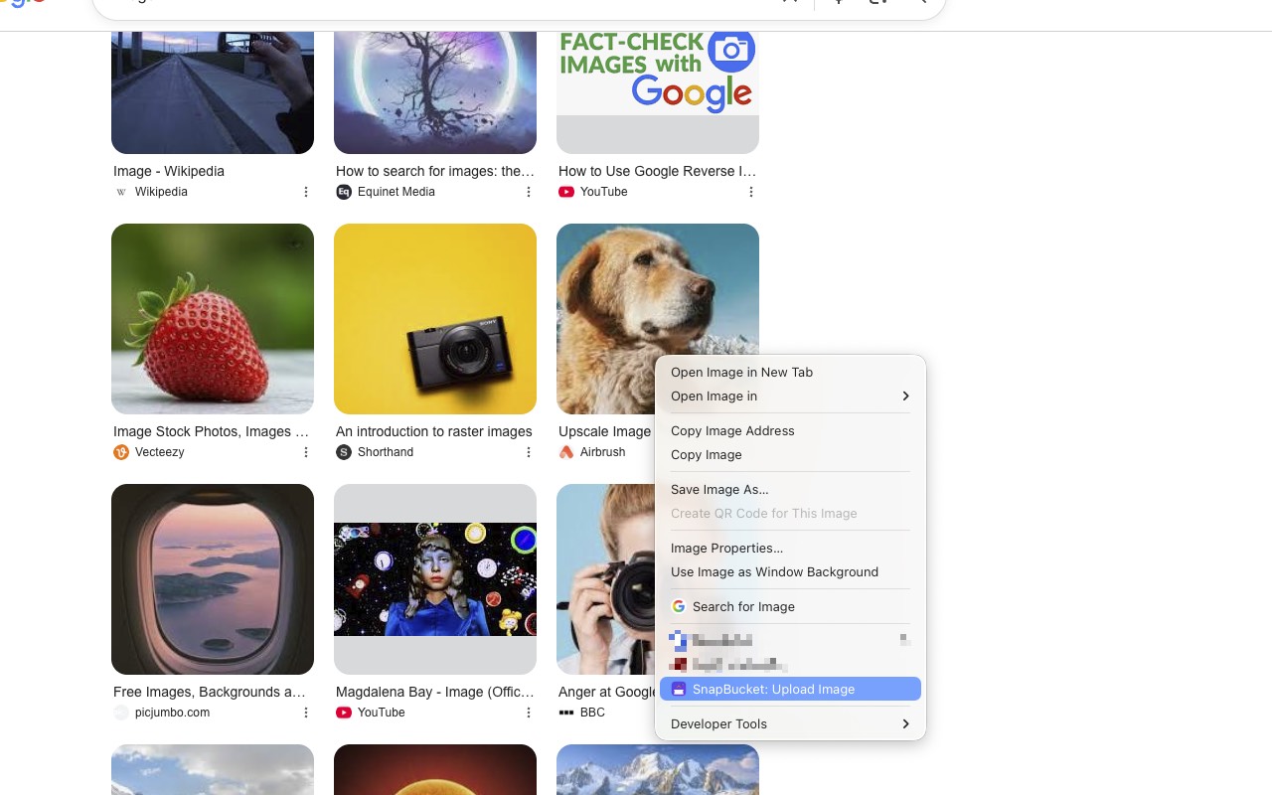
Task: Open the Anger at Google result title
Action: tap(607, 692)
